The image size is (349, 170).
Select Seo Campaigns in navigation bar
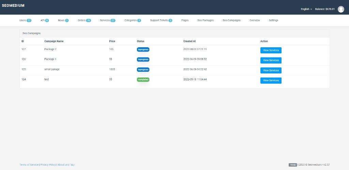(231, 20)
